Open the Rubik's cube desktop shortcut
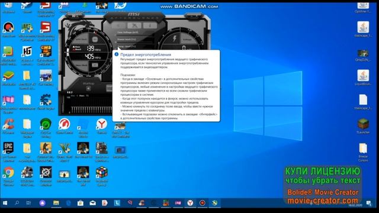This screenshot has width=379, height=213. pos(102,172)
